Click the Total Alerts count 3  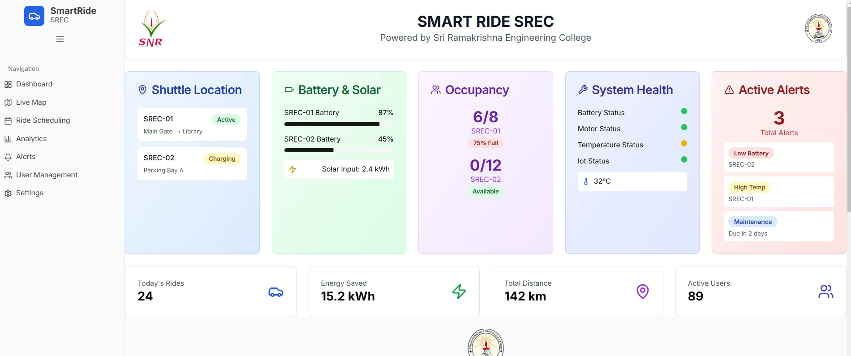pyautogui.click(x=779, y=118)
